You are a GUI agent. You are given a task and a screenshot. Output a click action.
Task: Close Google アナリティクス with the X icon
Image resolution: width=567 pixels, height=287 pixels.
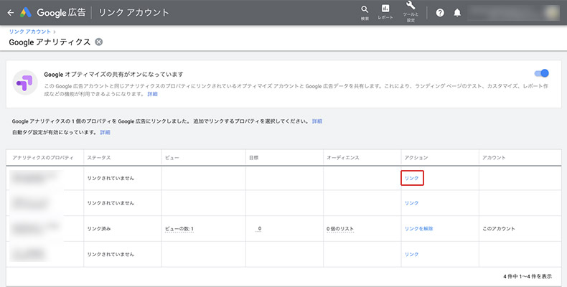tap(99, 42)
